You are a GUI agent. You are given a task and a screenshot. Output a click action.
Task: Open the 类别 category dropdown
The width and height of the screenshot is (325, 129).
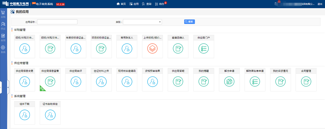click(142, 22)
